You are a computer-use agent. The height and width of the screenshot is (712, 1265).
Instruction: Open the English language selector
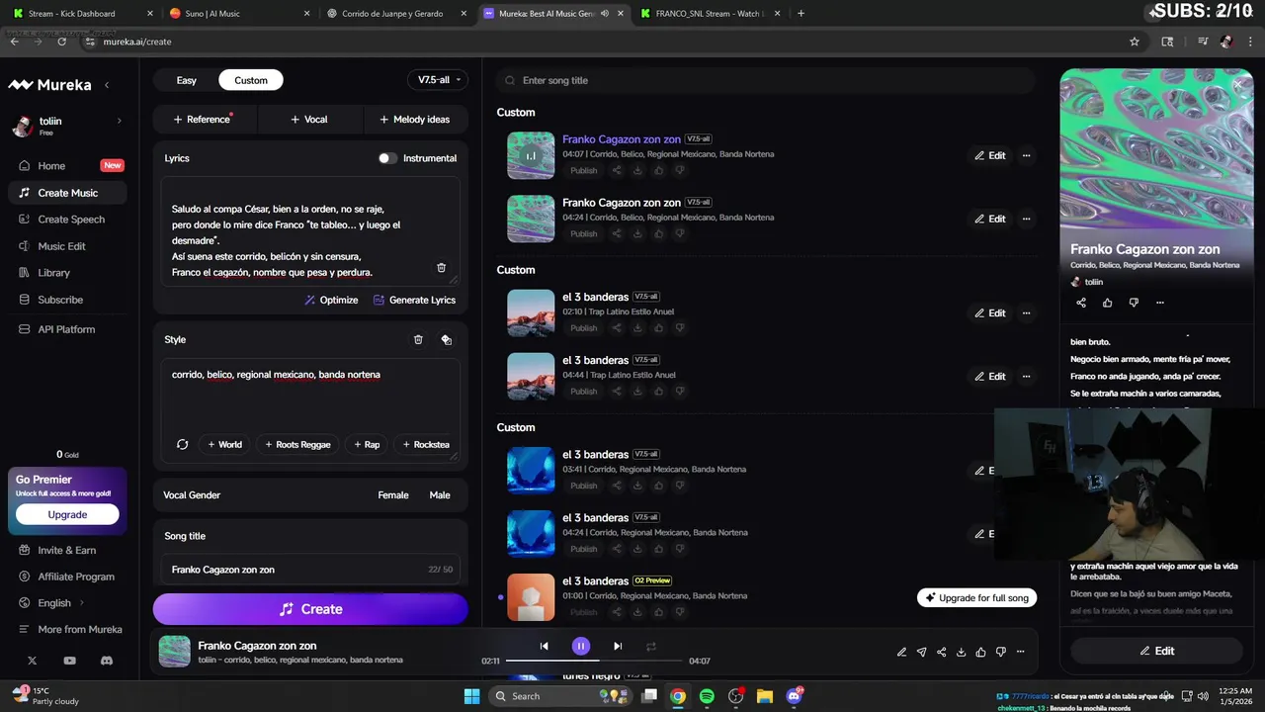pyautogui.click(x=54, y=603)
